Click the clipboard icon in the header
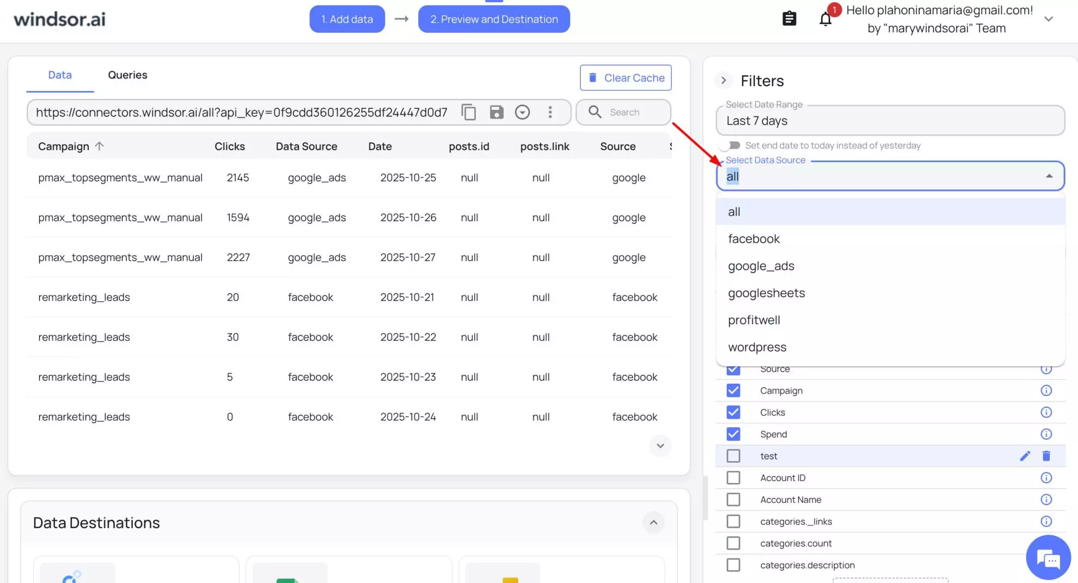1078x583 pixels. click(x=789, y=19)
